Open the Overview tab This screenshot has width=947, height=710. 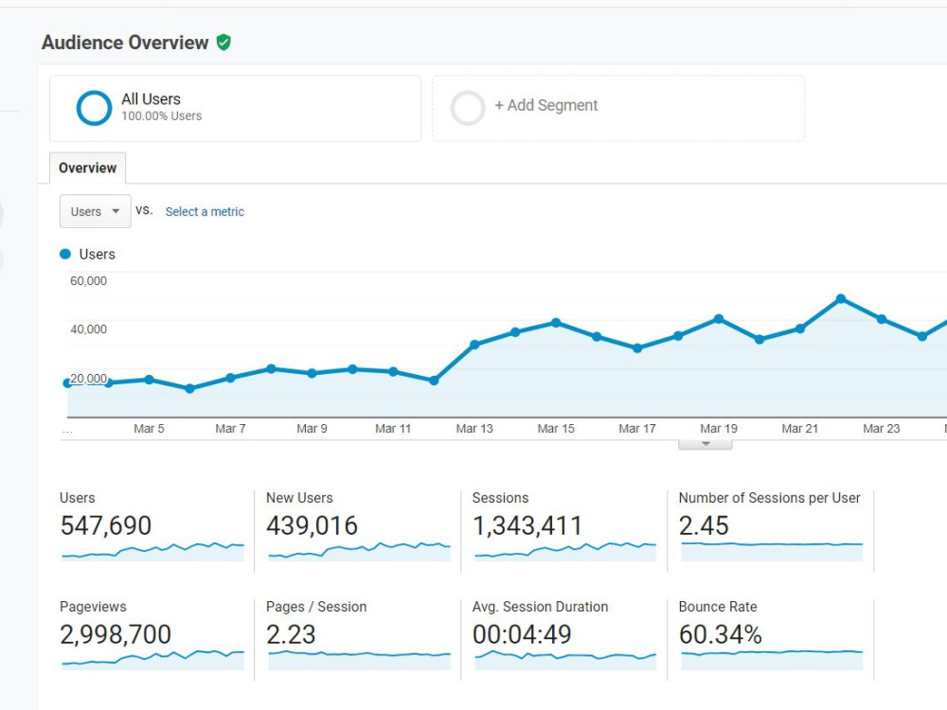[x=87, y=168]
